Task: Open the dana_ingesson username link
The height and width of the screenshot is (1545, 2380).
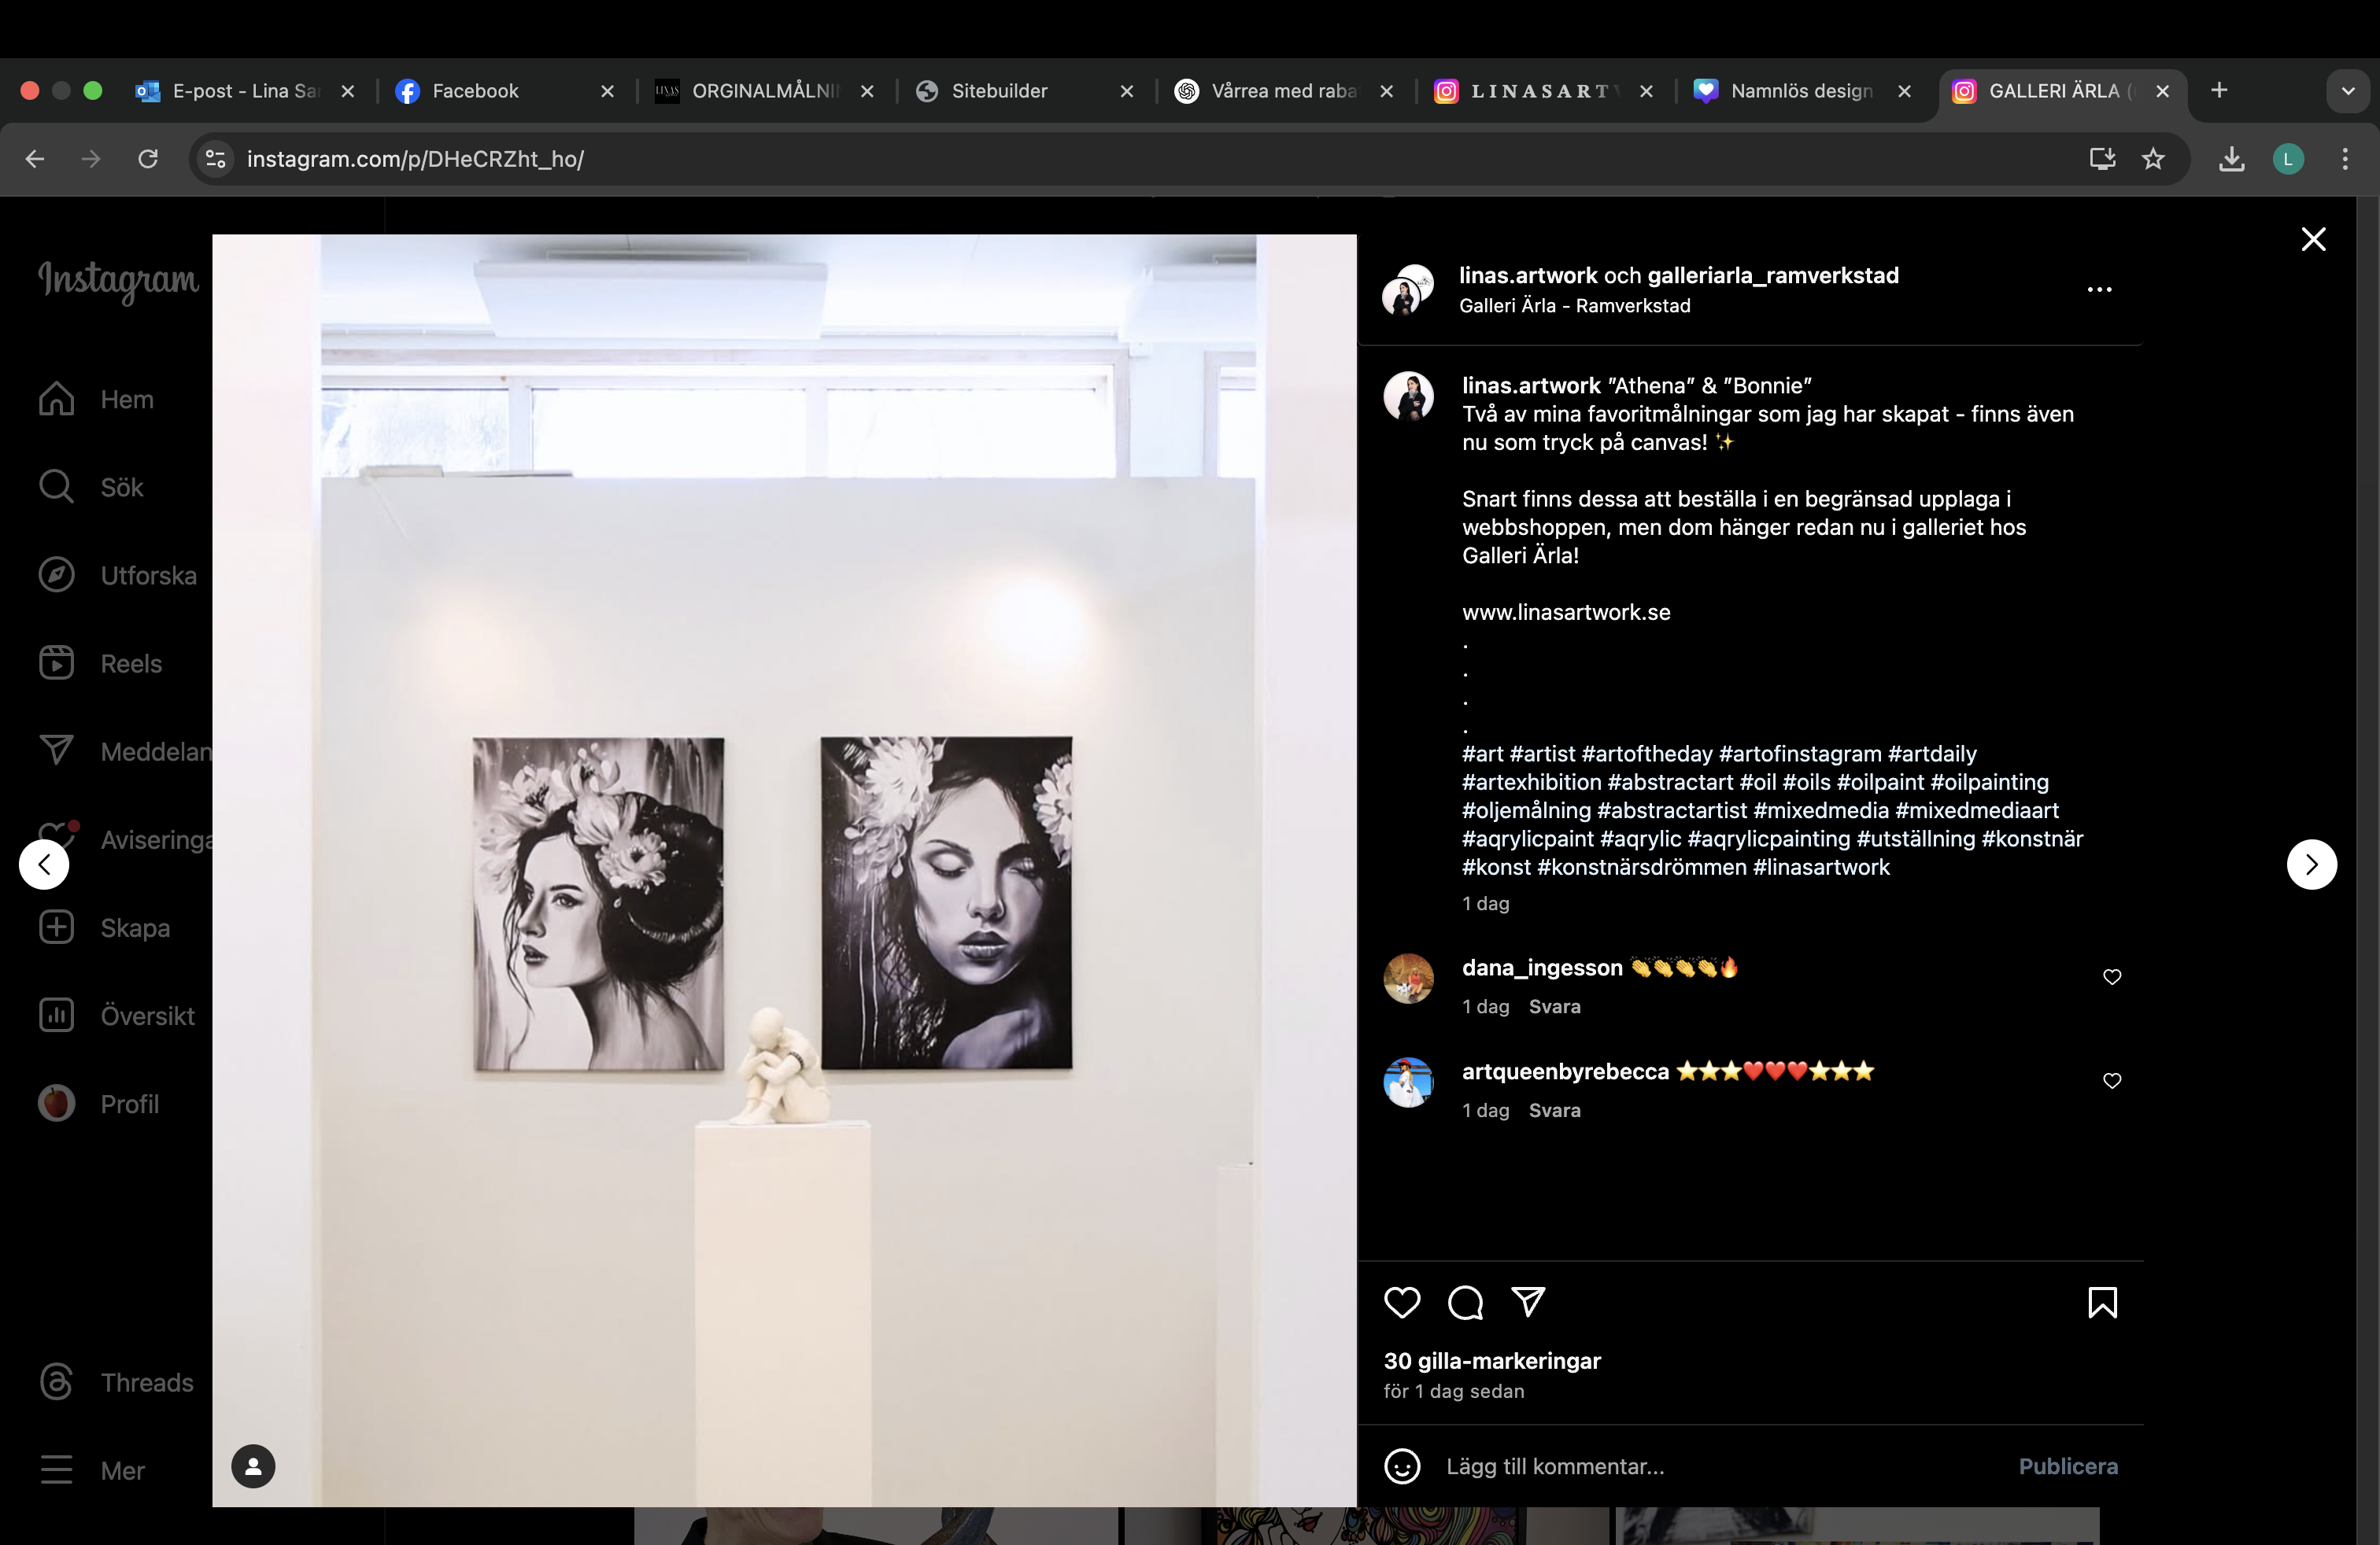Action: [1541, 968]
